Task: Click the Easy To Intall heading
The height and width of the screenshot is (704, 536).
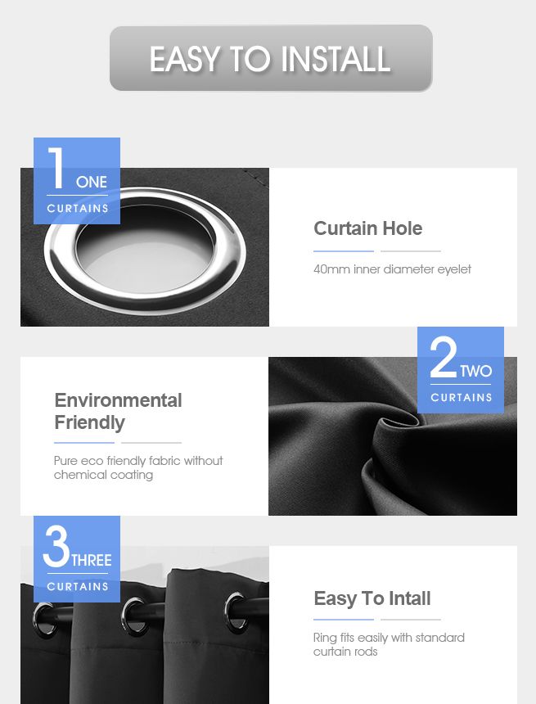Action: (x=372, y=598)
